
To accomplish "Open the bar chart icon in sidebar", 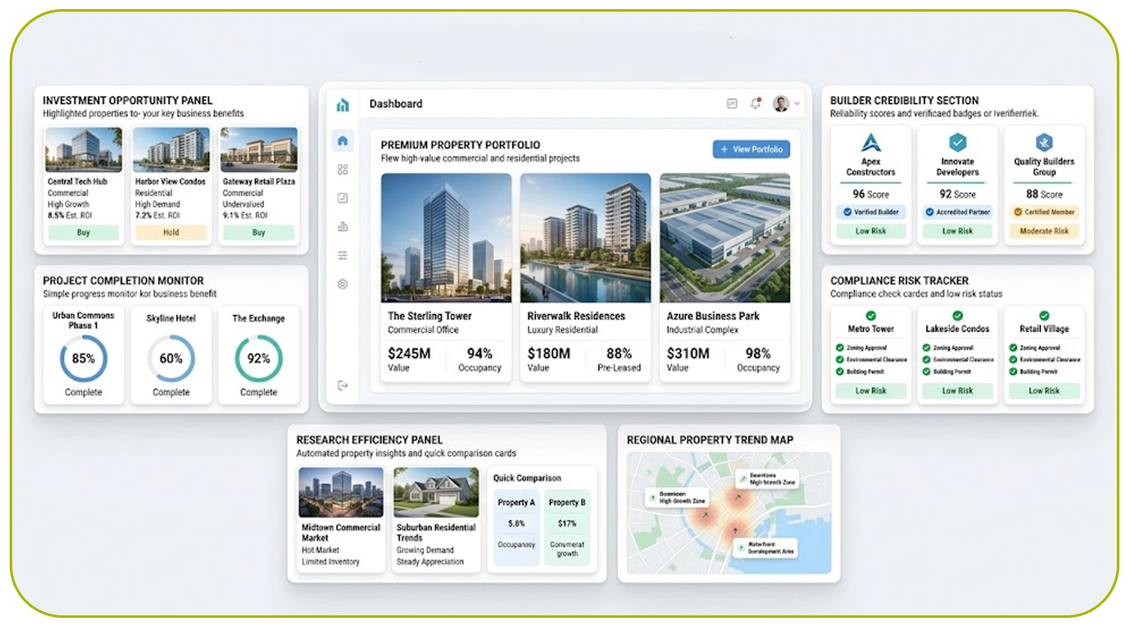I will pyautogui.click(x=343, y=226).
